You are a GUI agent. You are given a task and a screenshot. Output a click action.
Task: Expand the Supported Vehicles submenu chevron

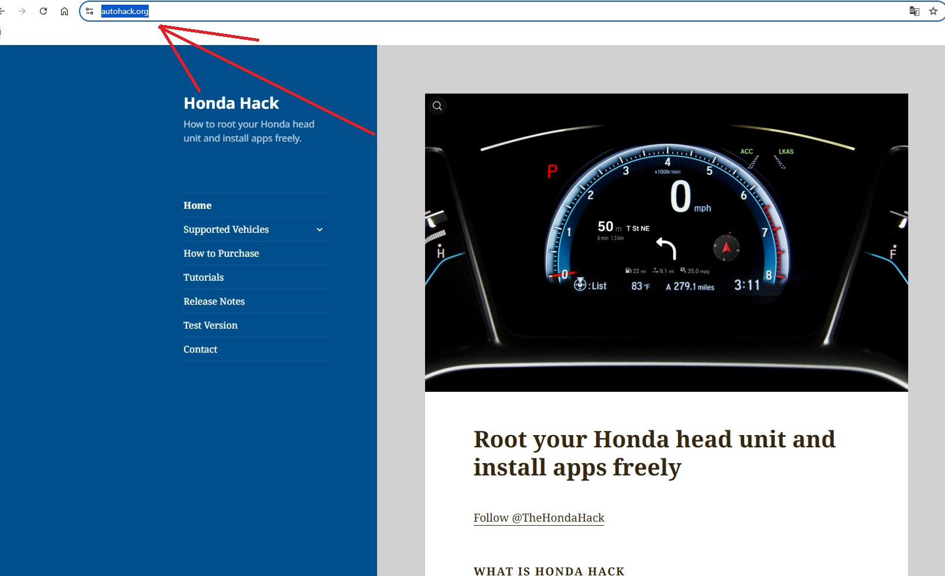click(320, 230)
